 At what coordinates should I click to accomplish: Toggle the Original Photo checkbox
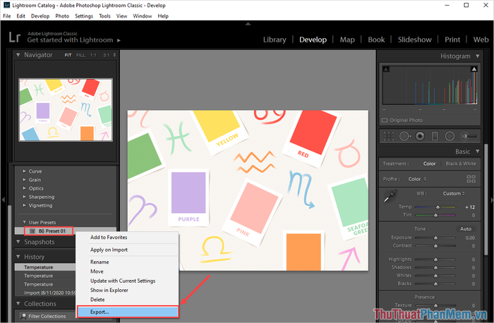[x=385, y=120]
